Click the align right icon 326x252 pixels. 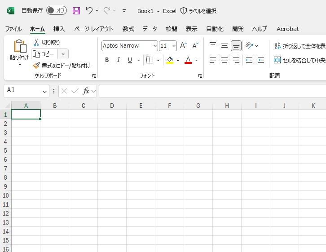tap(236, 60)
